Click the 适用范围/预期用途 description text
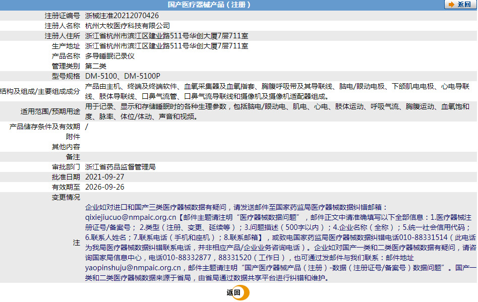478x302 pixels. [277, 111]
